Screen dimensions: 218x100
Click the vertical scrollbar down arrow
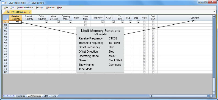tap(214, 93)
